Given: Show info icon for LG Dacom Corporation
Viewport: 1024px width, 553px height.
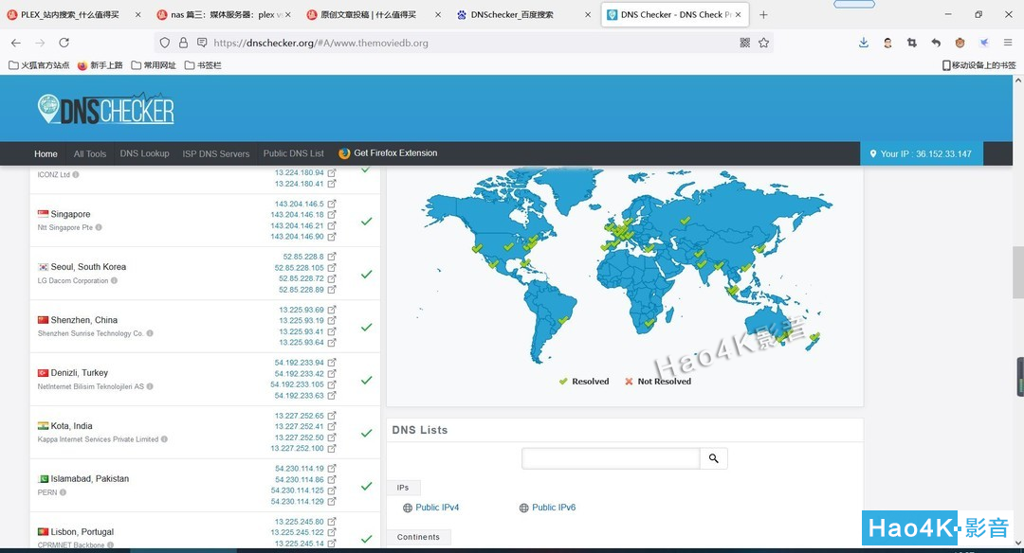Looking at the screenshot, I should pos(115,281).
